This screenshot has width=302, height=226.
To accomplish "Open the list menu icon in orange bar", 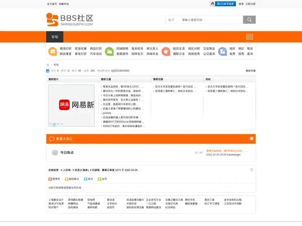I will coord(250,37).
